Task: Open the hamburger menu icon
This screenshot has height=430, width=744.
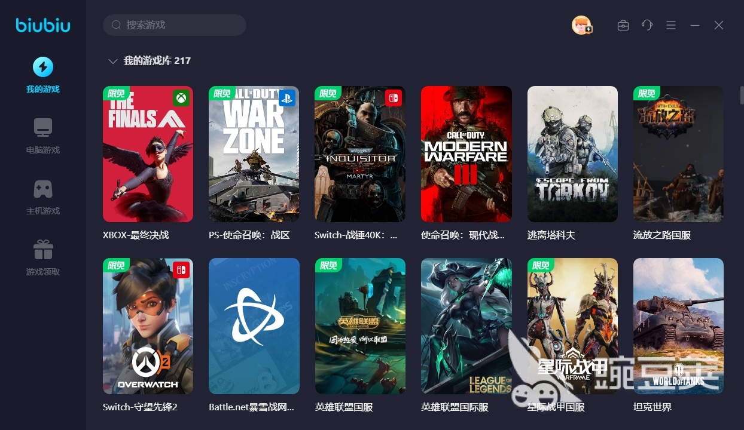Action: (x=671, y=25)
